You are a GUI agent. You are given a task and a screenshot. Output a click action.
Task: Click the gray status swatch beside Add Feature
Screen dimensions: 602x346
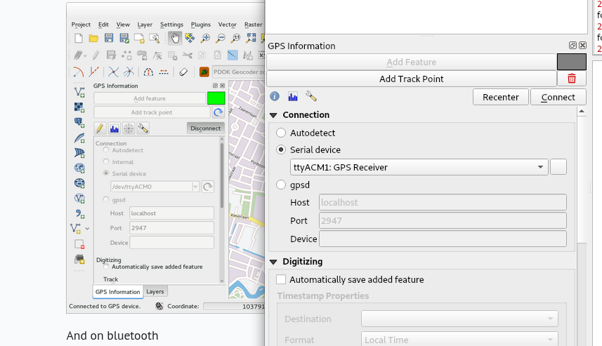click(572, 62)
